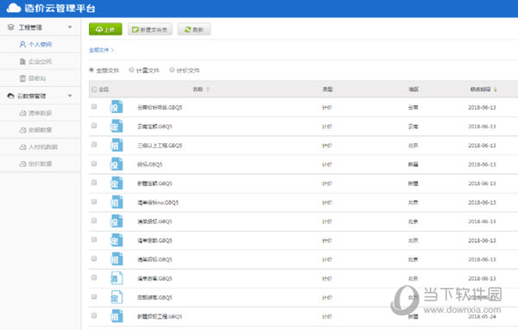Click the 类型 column header
Screen dimensions: 518x330
(x=327, y=90)
